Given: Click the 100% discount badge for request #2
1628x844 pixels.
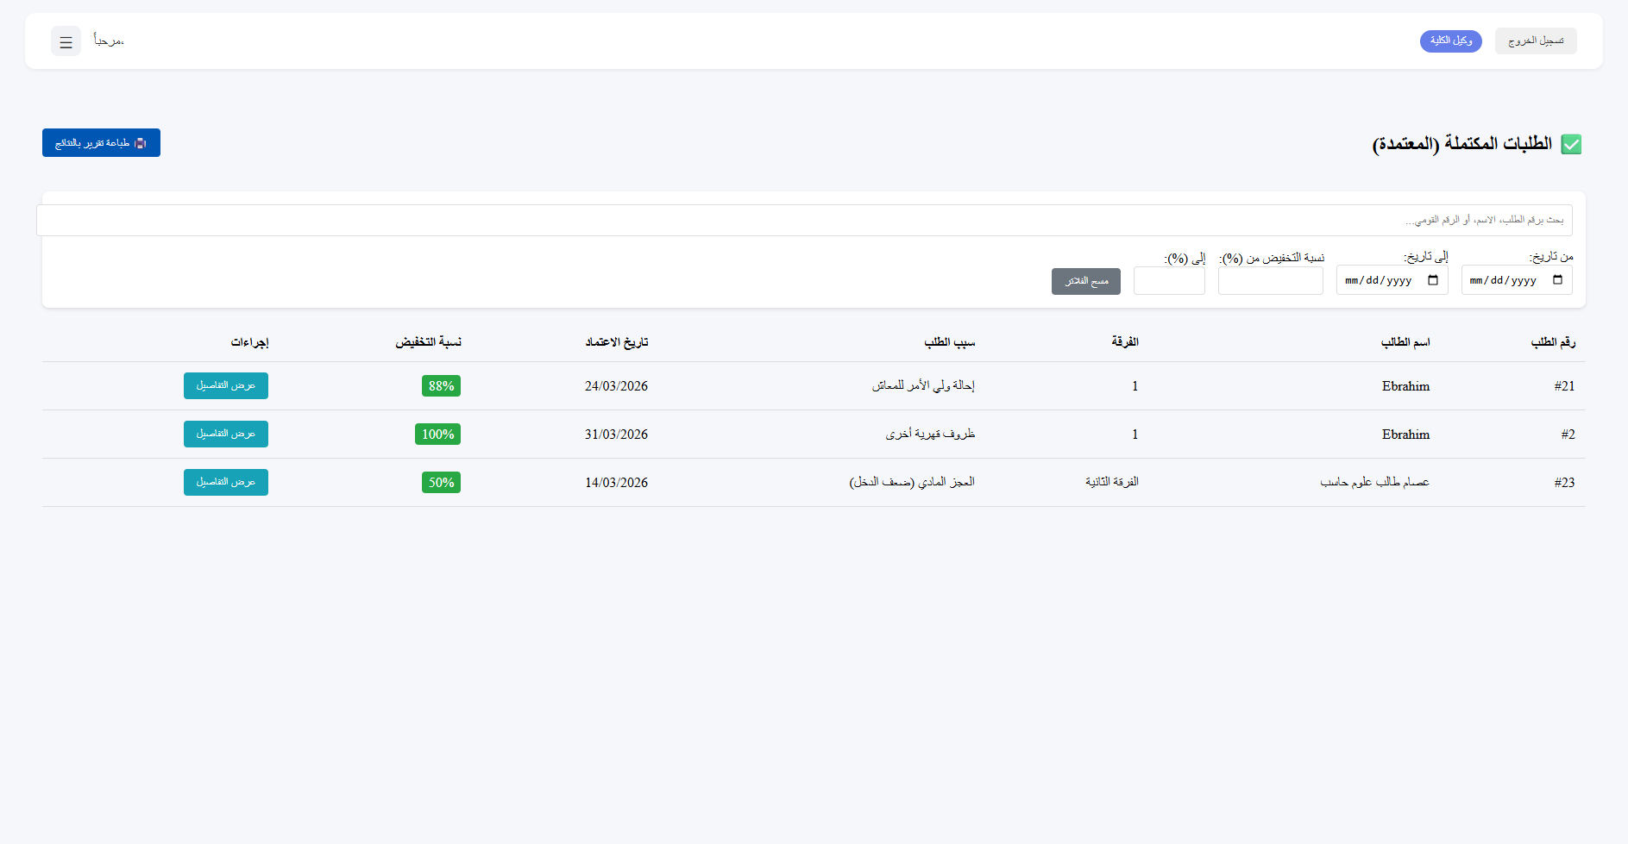Looking at the screenshot, I should (x=437, y=434).
